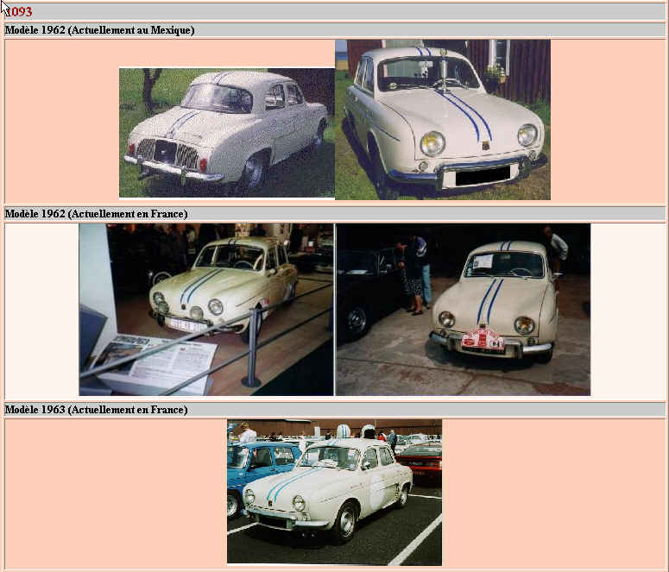Click the "Modèle 1962 (Actuellement au Mexique)" header
This screenshot has height=572, width=669.
coord(99,30)
